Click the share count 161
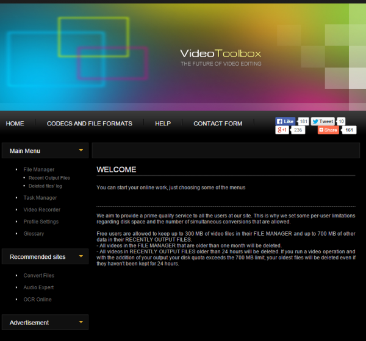 coord(349,130)
